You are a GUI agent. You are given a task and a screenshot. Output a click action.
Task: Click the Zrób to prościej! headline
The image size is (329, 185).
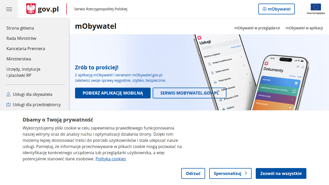click(97, 68)
